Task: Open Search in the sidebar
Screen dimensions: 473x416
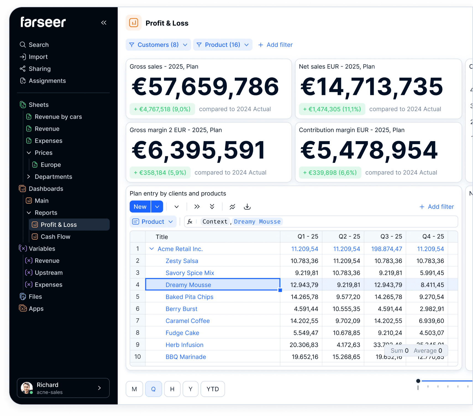Action: [34, 45]
